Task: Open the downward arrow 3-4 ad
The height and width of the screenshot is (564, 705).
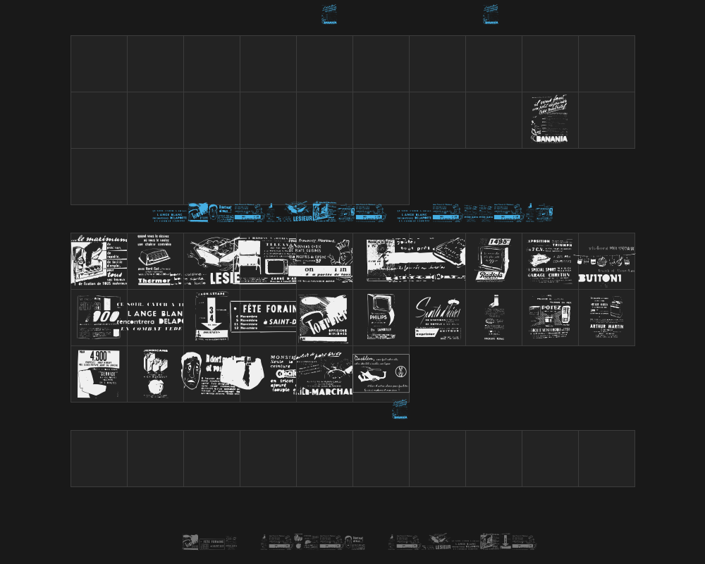Action: (211, 316)
